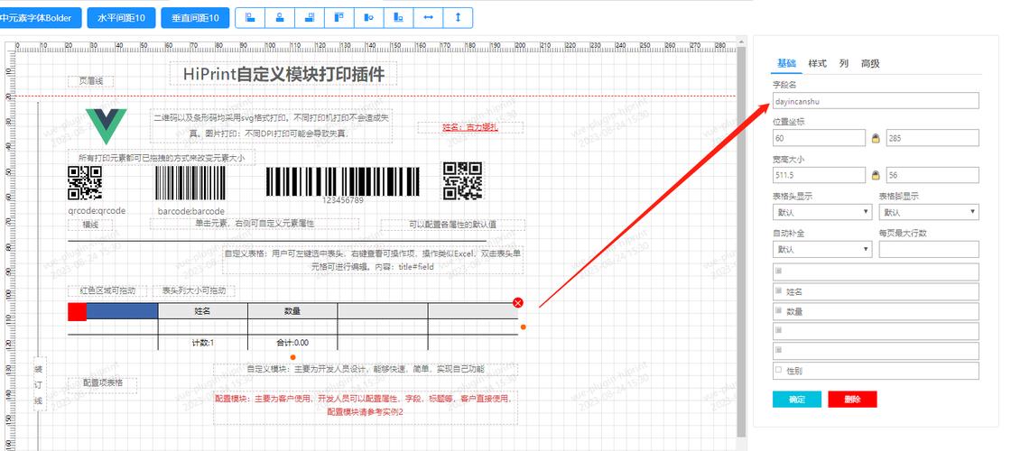Click the red delete circle on the table
This screenshot has height=451, width=1011.
(x=518, y=302)
